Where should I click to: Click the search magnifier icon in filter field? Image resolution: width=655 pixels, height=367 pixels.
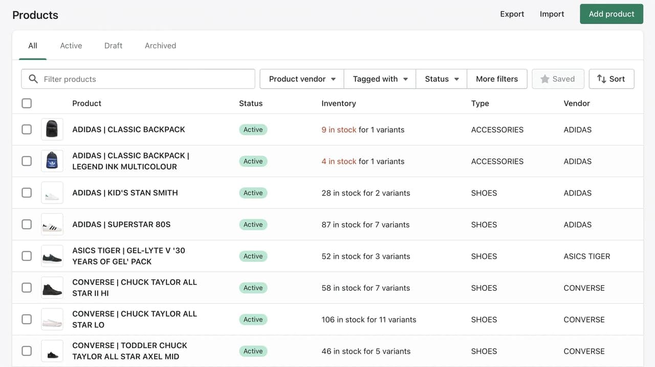click(33, 79)
